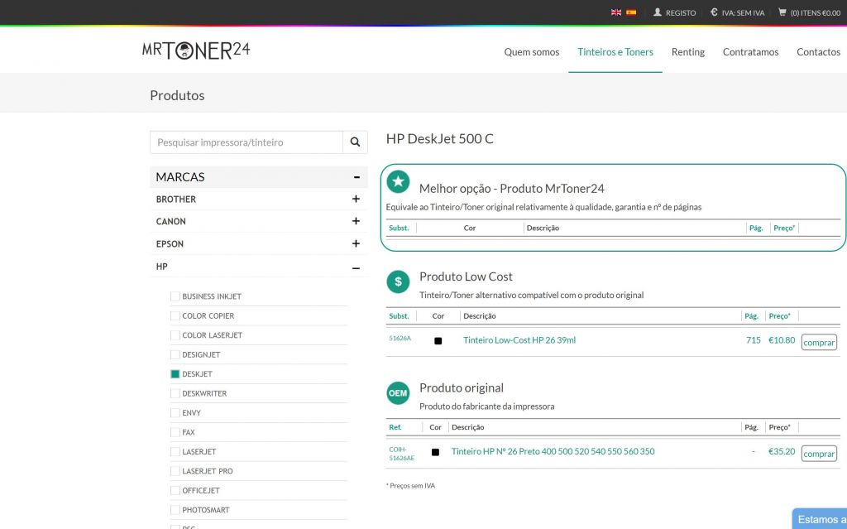
Task: Focus the Pesquisar impressora/tinteiro search field
Action: [246, 142]
